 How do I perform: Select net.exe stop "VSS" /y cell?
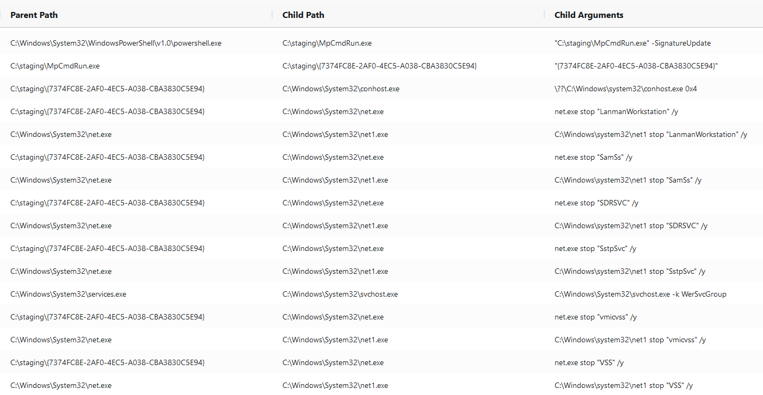pos(589,362)
